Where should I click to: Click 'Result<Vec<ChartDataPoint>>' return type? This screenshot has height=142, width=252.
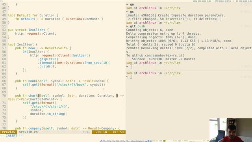coord(33,99)
